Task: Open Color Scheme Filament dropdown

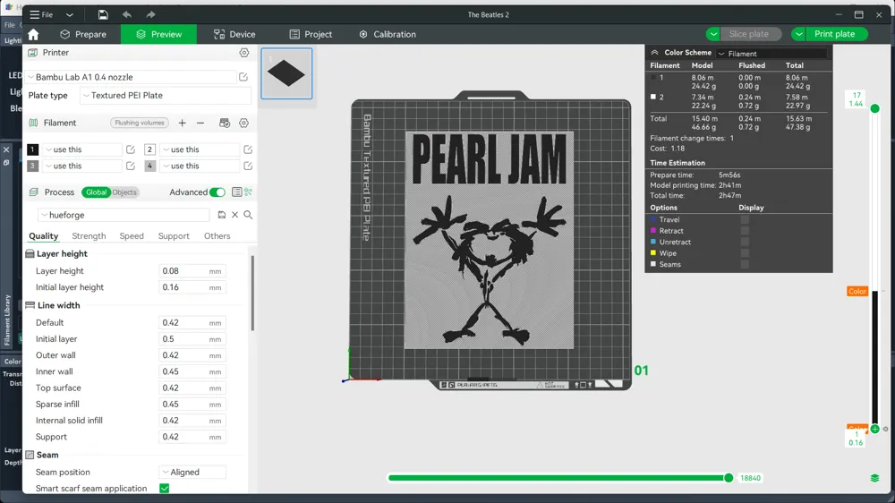Action: 771,54
